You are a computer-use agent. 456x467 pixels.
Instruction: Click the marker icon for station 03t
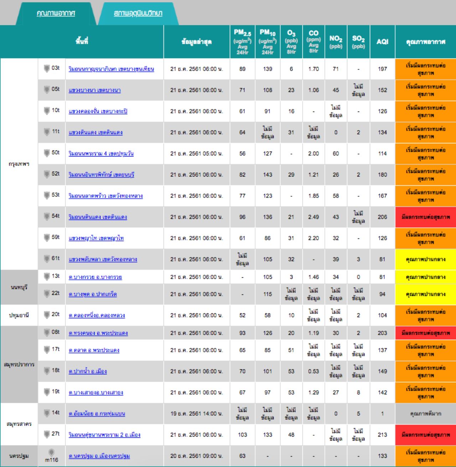click(x=46, y=68)
